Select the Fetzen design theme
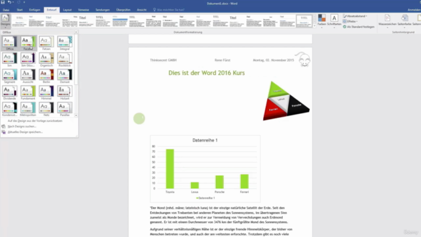 (x=46, y=43)
